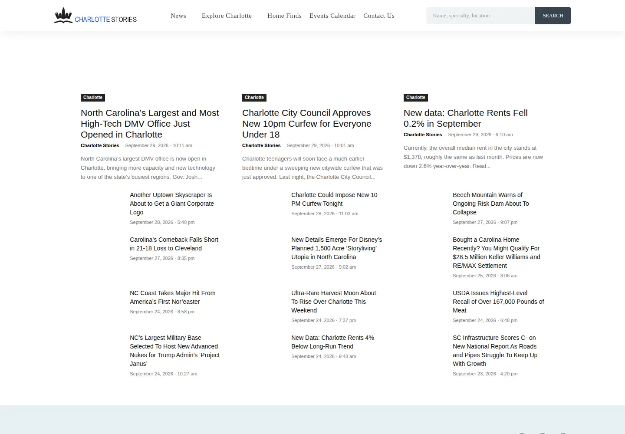Open Disney's Storyliving Utopia story
Image resolution: width=625 pixels, height=434 pixels.
pos(337,248)
